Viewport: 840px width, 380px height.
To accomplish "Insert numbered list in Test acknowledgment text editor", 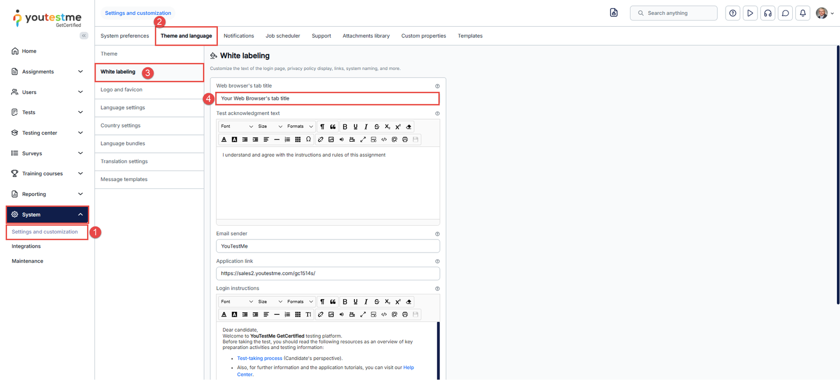I will pos(287,140).
